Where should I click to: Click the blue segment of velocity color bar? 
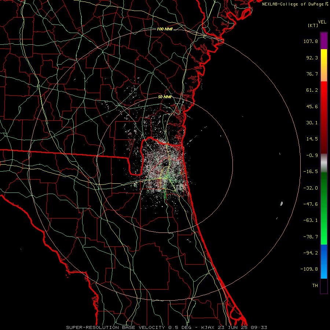tap(324, 261)
